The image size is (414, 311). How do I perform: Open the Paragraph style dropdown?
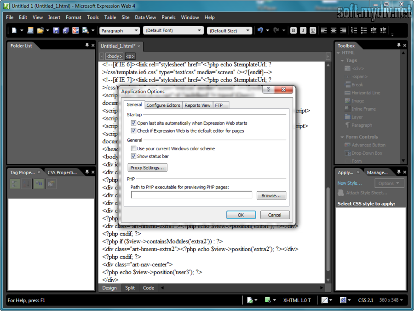pos(119,31)
